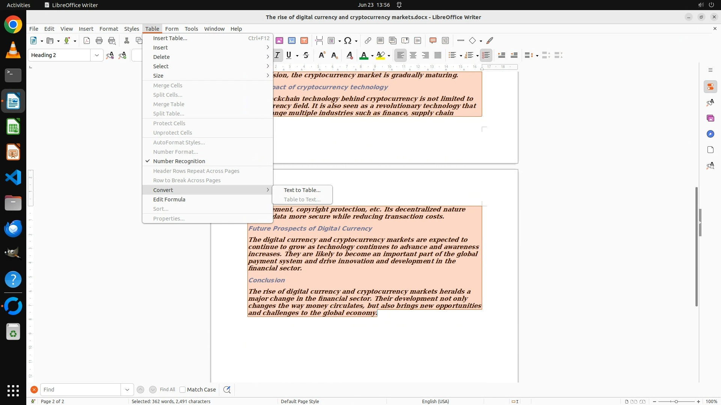This screenshot has height=405, width=721.
Task: Click the Superscript icon
Action: (x=321, y=55)
